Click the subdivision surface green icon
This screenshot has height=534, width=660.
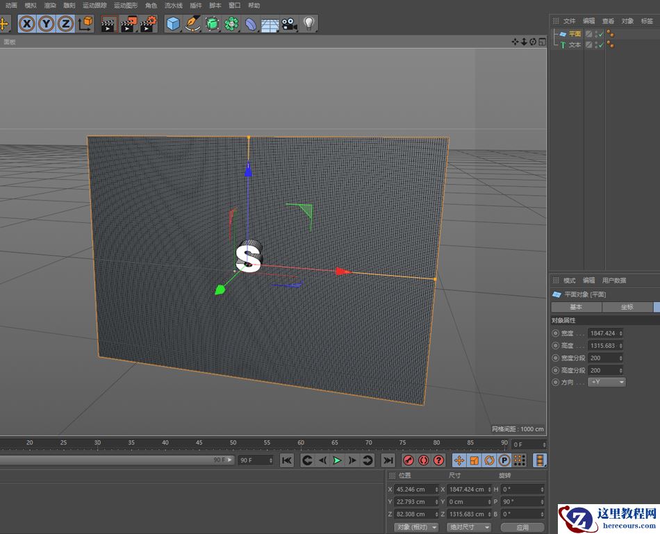(211, 24)
